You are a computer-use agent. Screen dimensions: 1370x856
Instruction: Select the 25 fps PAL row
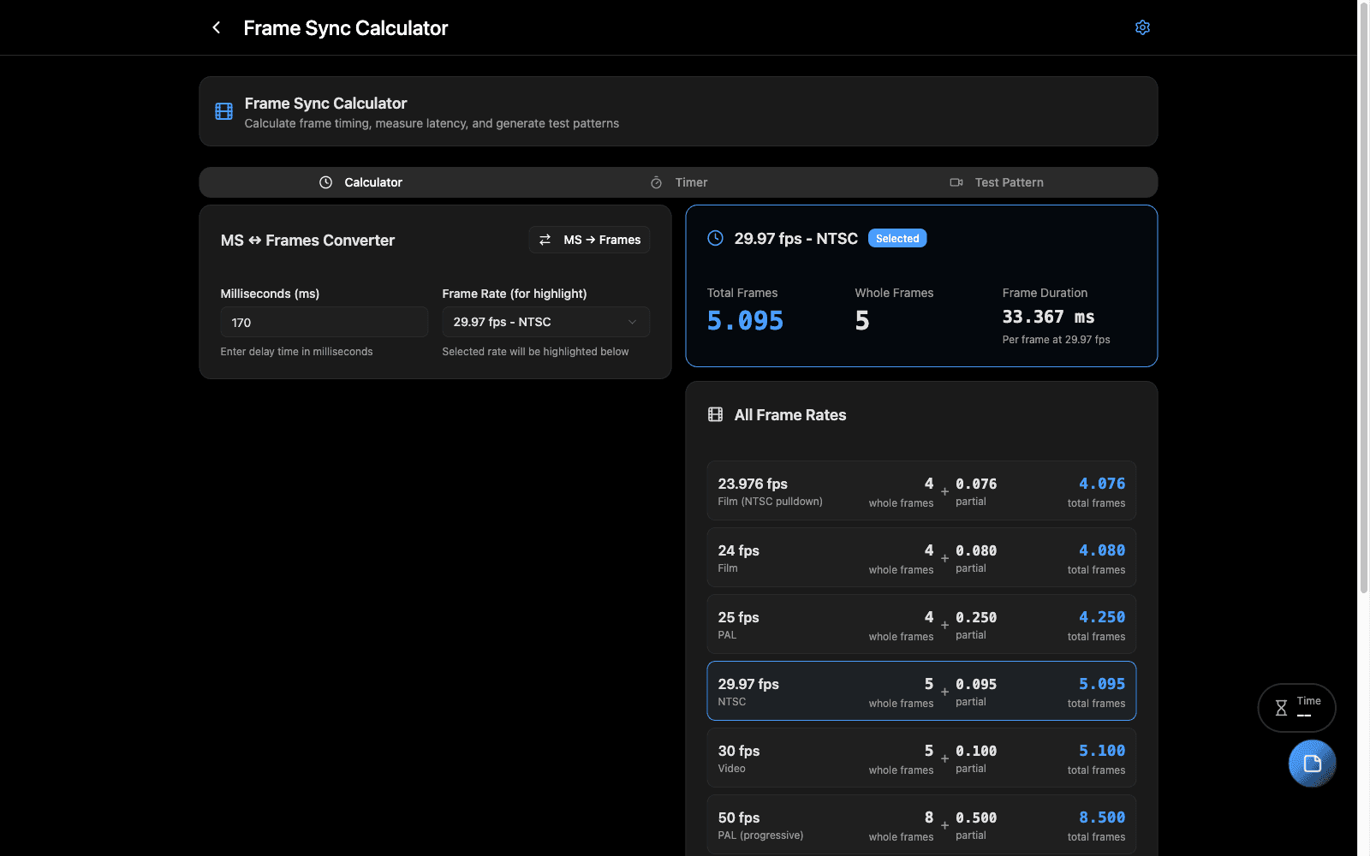[x=921, y=624]
